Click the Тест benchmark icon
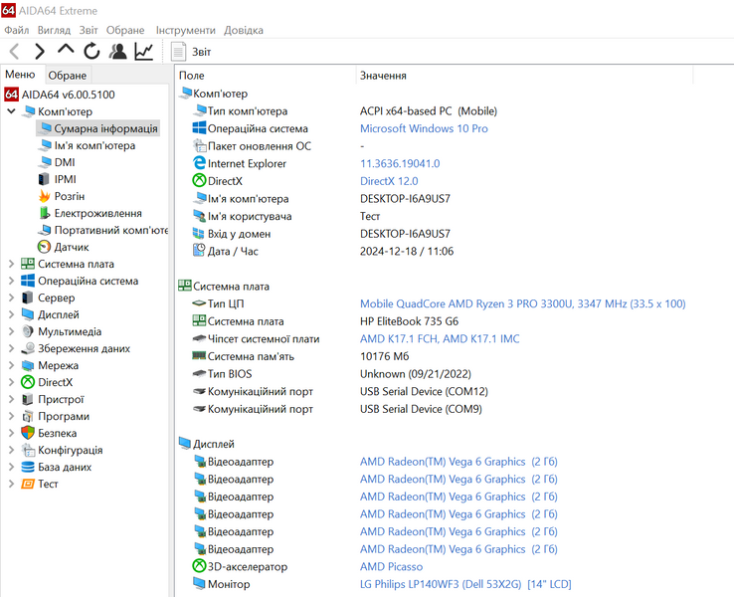 [x=28, y=484]
